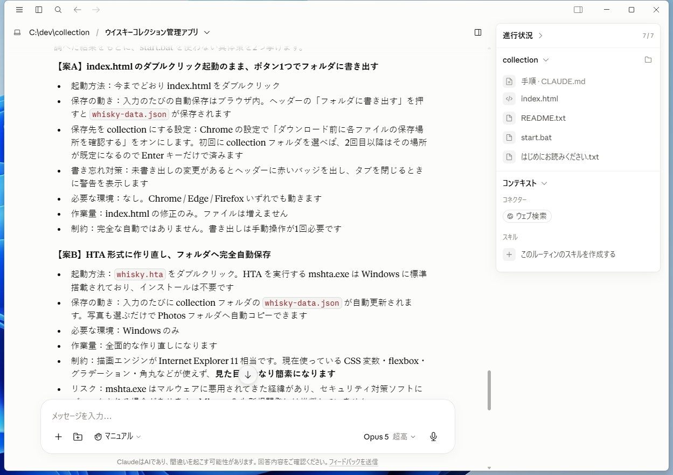Click the コネクター label
Viewport: 673px width, 475px height.
point(515,199)
